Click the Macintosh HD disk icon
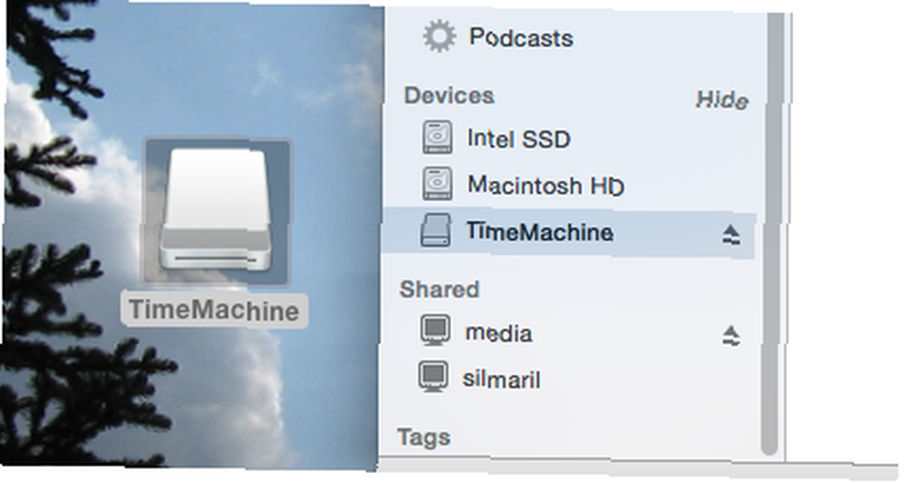Viewport: 909px width, 483px height. (x=438, y=183)
